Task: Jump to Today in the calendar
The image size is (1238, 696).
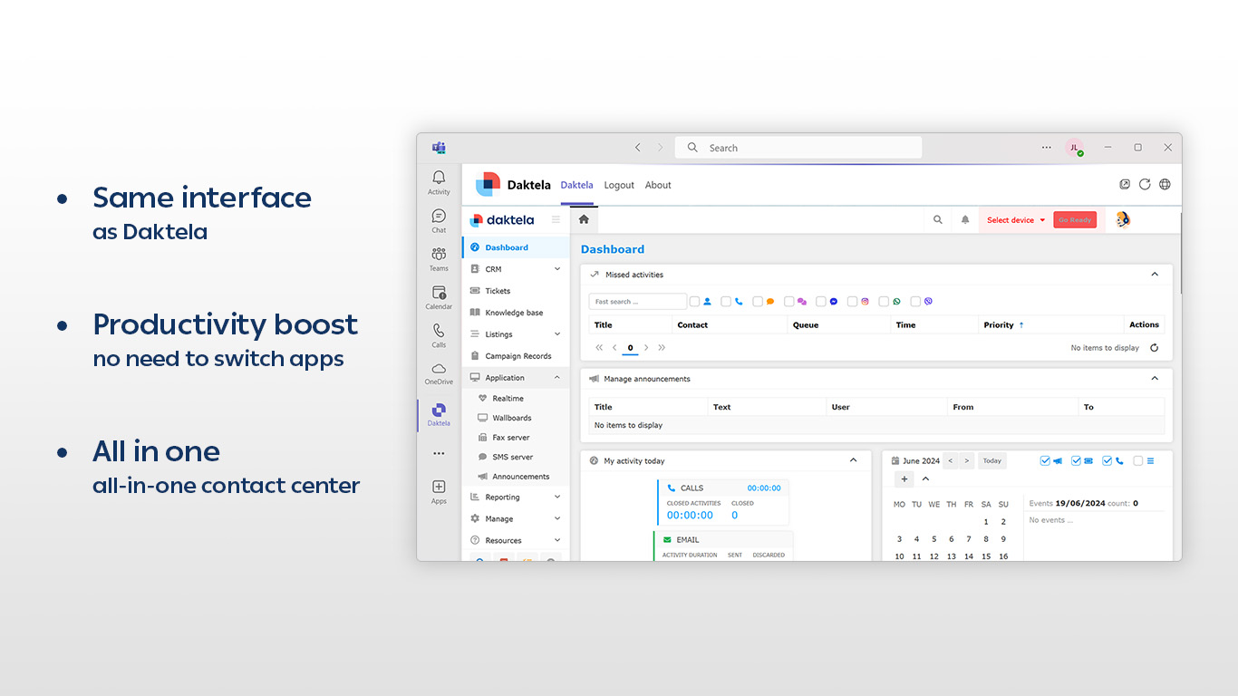Action: [x=992, y=460]
